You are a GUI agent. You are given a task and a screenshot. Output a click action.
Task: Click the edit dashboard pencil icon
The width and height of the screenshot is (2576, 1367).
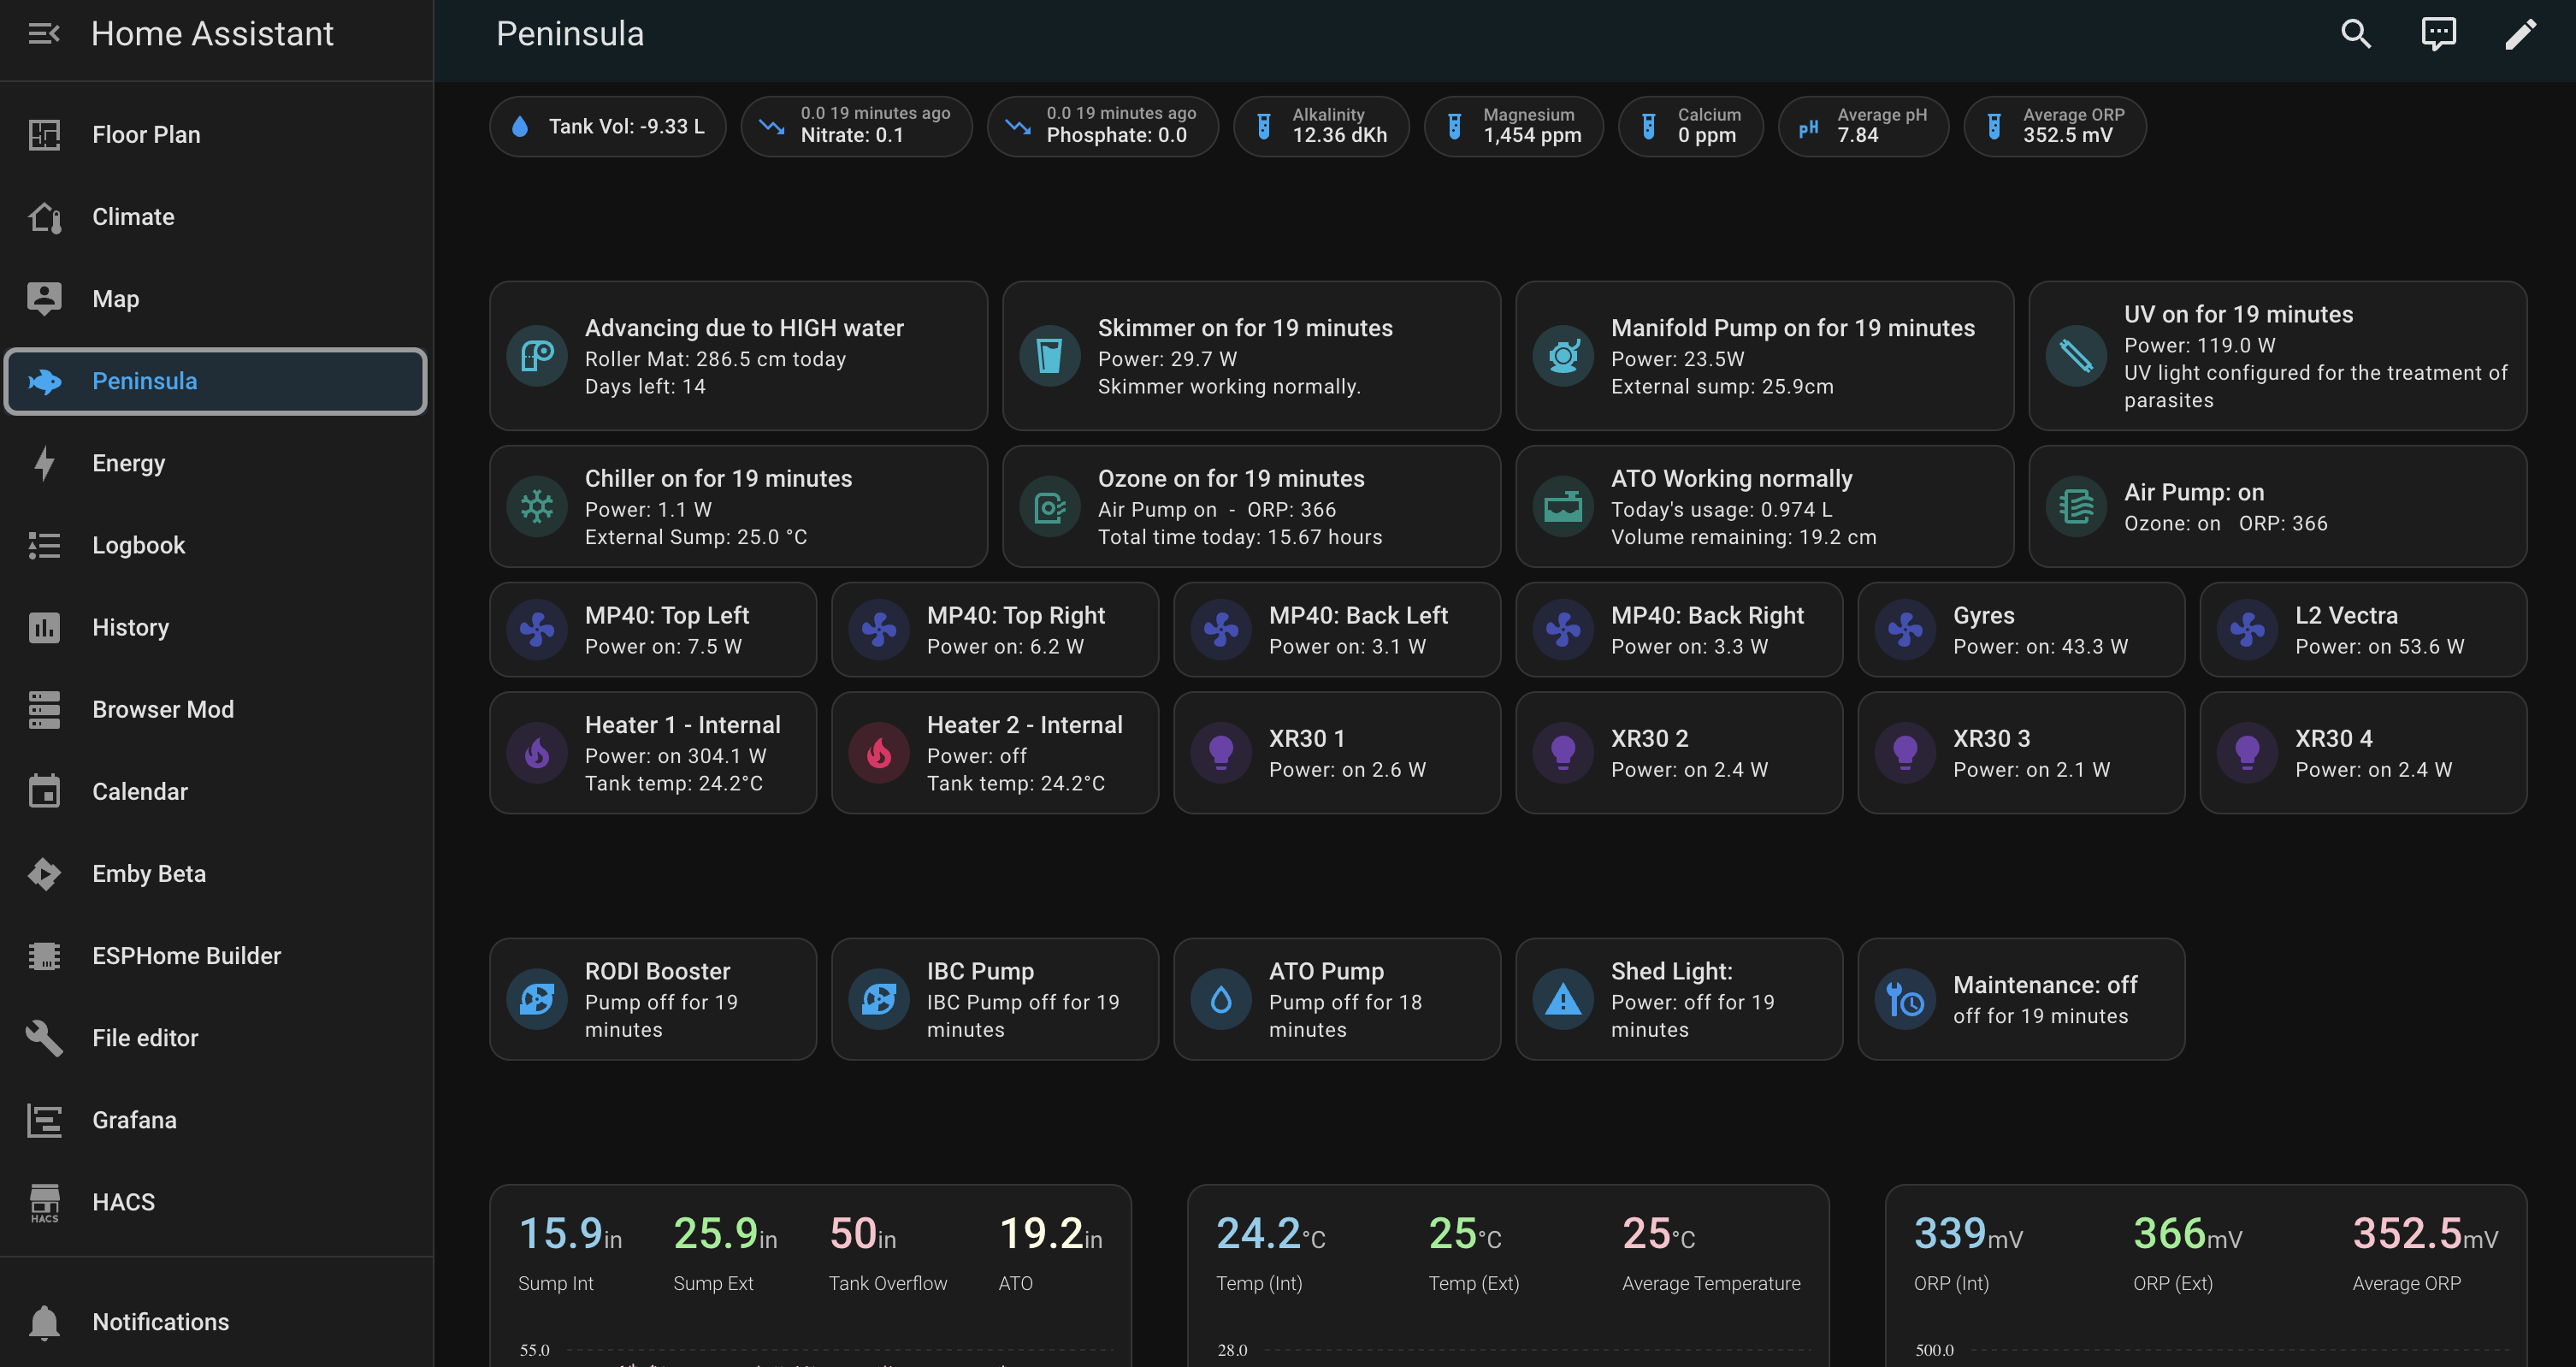(2520, 34)
